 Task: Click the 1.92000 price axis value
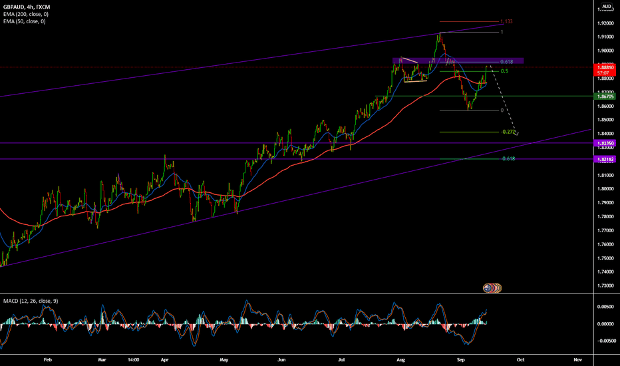tap(605, 23)
